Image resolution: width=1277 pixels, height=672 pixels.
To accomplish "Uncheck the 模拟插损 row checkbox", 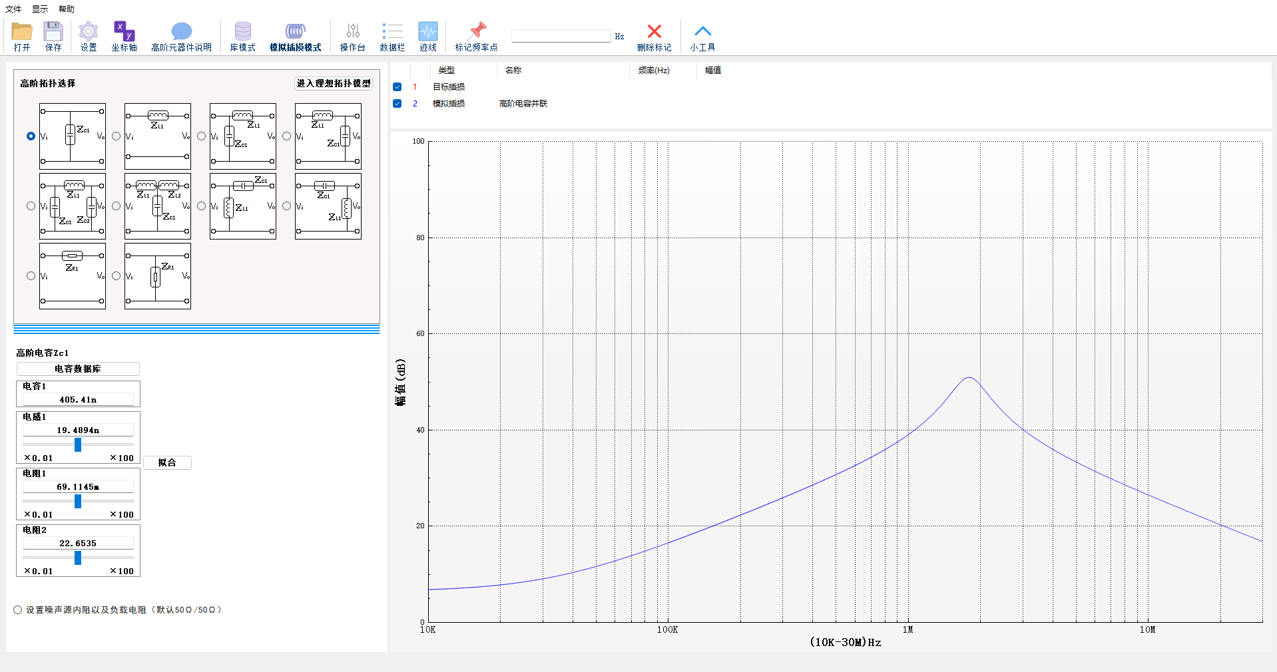I will [397, 103].
